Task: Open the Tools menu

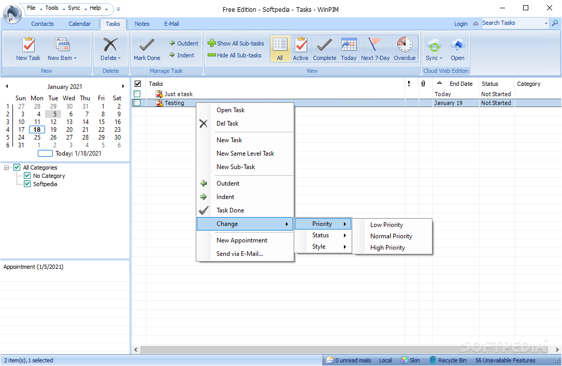Action: [52, 8]
